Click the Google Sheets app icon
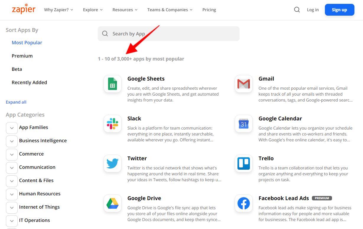The image size is (363, 229). [113, 84]
